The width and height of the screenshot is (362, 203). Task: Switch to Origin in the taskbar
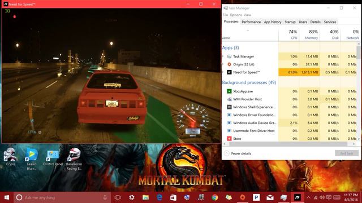(x=243, y=197)
